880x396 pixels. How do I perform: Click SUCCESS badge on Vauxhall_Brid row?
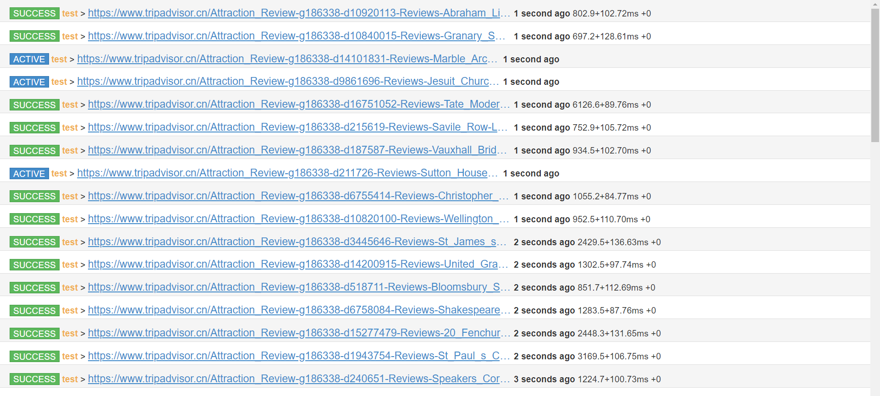coord(34,151)
